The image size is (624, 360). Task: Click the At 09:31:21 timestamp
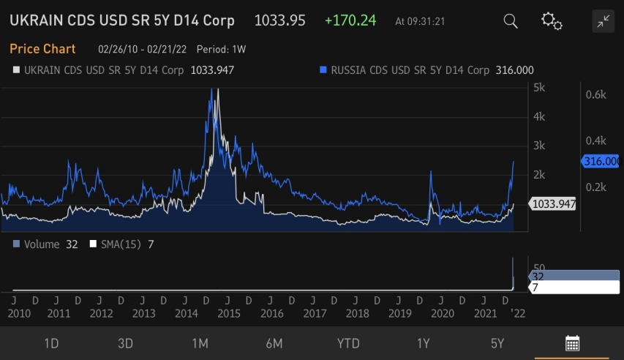420,21
